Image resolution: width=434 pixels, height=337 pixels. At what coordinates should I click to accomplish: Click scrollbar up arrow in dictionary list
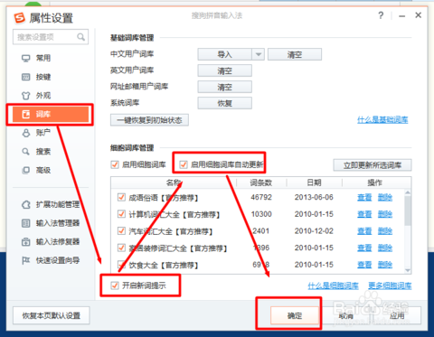pyautogui.click(x=408, y=192)
